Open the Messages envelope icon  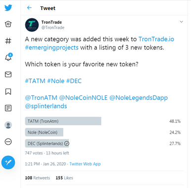coord(8,74)
